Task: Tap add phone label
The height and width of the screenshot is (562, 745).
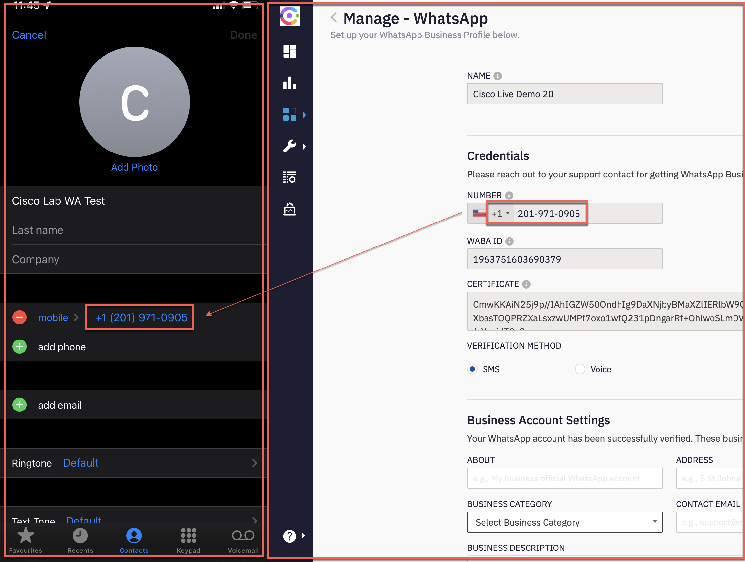Action: tap(62, 347)
